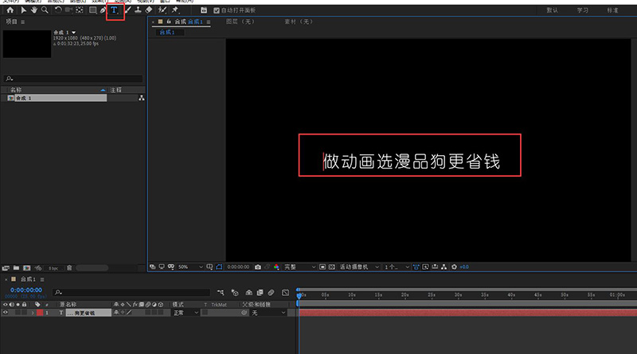Viewport: 637px width, 354px height.
Task: Open the 项目 panel menu
Action: 23,22
